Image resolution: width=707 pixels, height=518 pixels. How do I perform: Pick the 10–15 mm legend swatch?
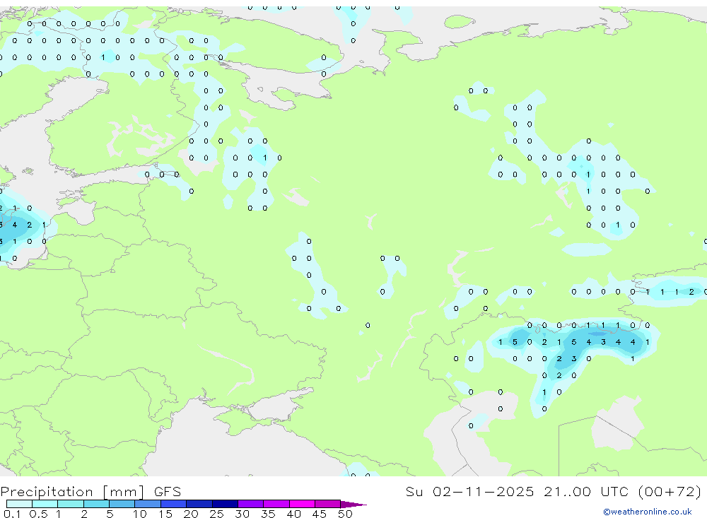click(x=148, y=504)
